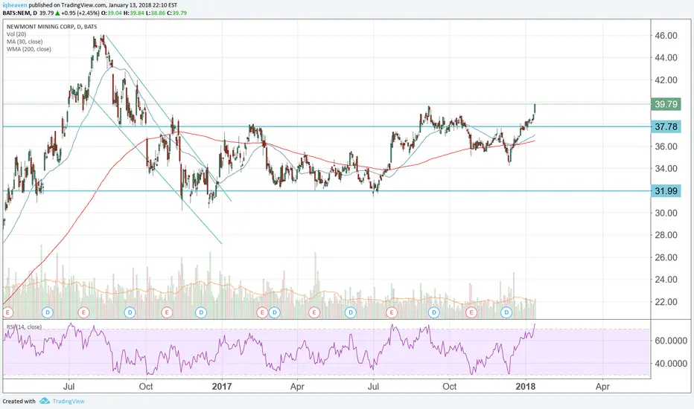Click the 2018 time axis label
The height and width of the screenshot is (409, 694).
(526, 387)
